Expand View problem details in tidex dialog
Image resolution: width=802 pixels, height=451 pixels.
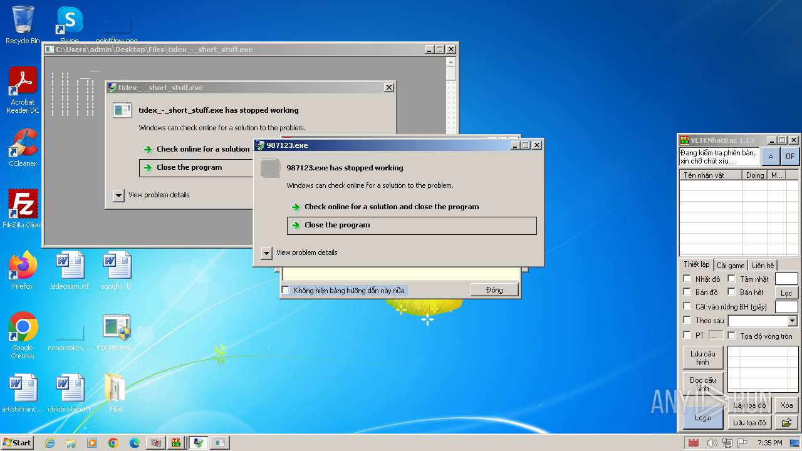(119, 195)
